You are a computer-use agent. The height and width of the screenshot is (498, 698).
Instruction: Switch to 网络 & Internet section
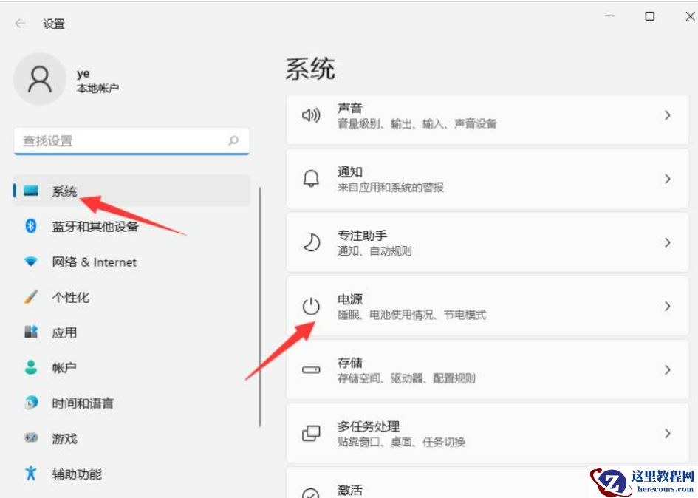(x=92, y=262)
